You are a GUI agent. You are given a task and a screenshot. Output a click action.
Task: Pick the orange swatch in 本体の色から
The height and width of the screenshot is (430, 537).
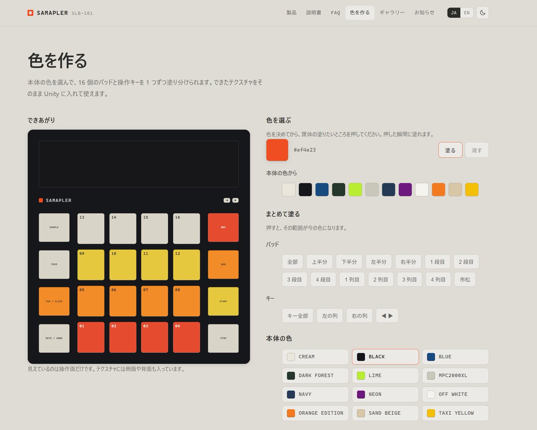pos(439,189)
